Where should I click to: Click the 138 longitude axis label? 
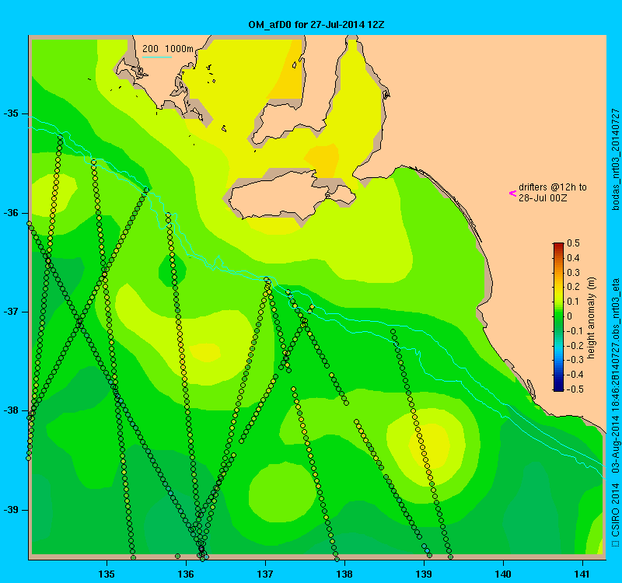(344, 574)
